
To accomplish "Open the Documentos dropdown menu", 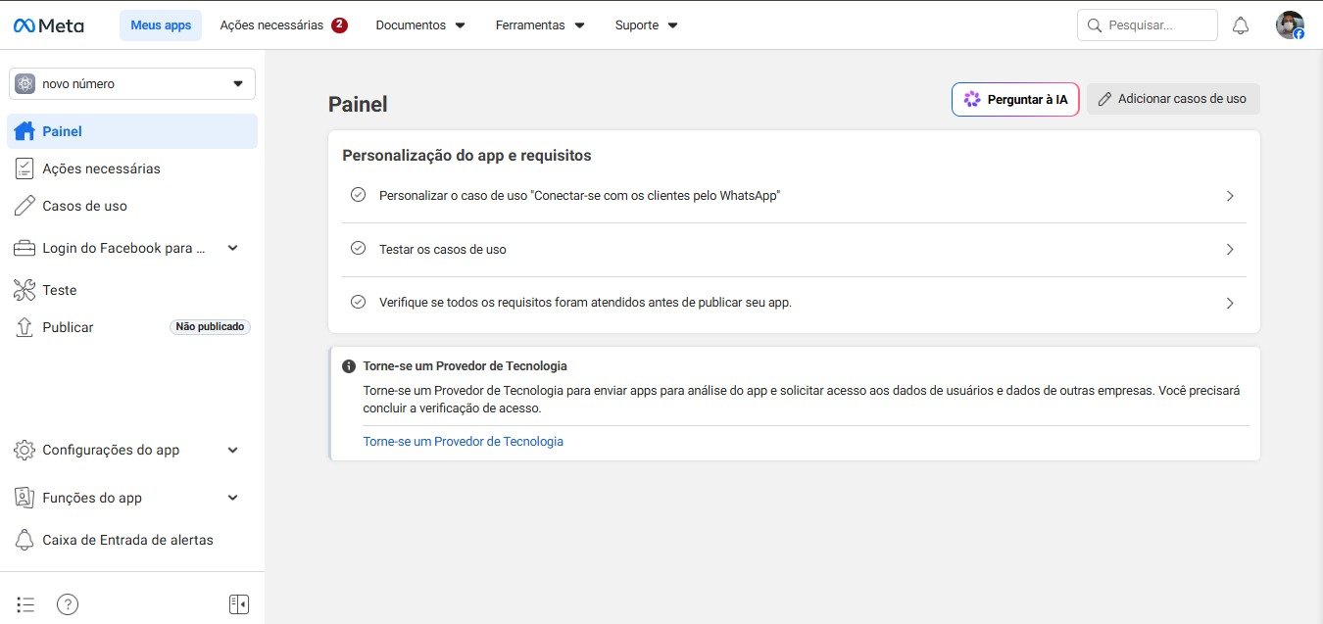I will (420, 25).
